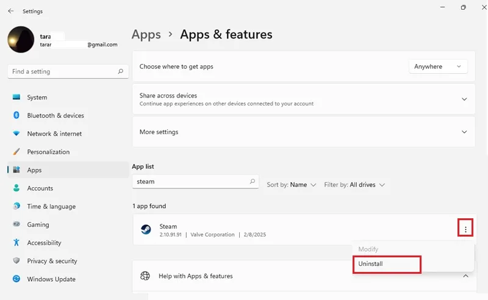This screenshot has height=300, width=488.
Task: Click Apps in the breadcrumb header
Action: pos(146,34)
